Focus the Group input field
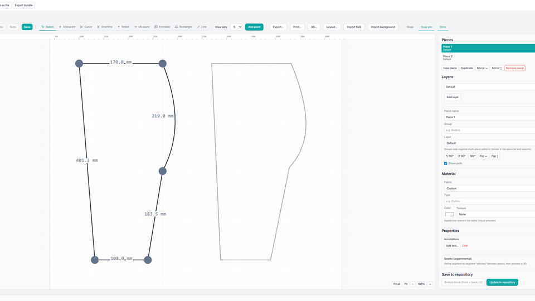Screen dimensions: 535x301 [489, 130]
